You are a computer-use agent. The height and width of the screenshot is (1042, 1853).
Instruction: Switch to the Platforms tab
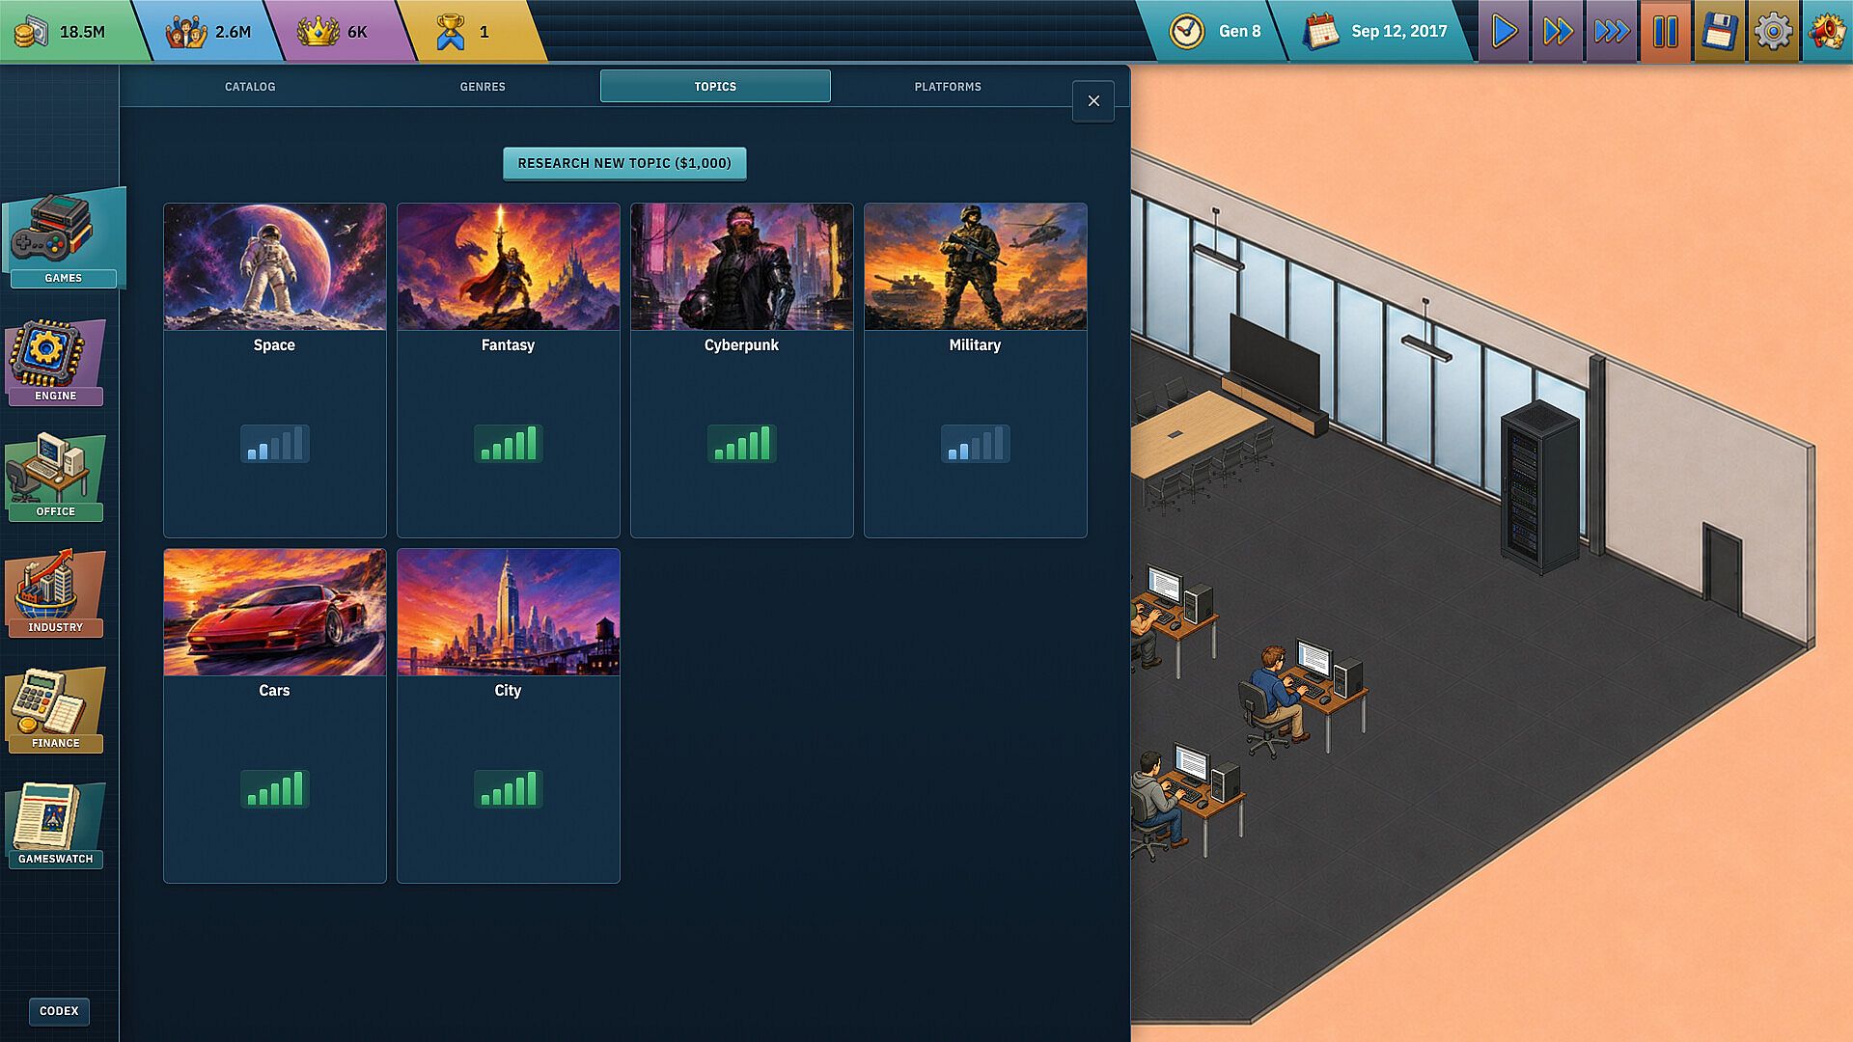(x=948, y=86)
